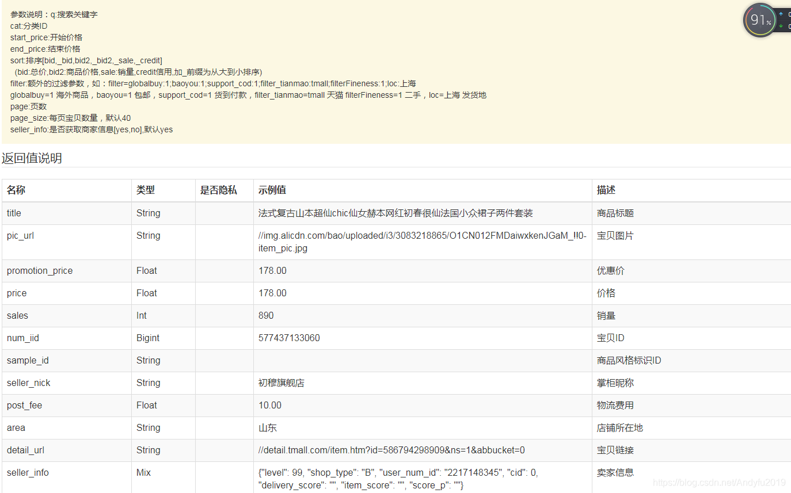Click the 描述 column header
This screenshot has width=791, height=493.
point(606,190)
